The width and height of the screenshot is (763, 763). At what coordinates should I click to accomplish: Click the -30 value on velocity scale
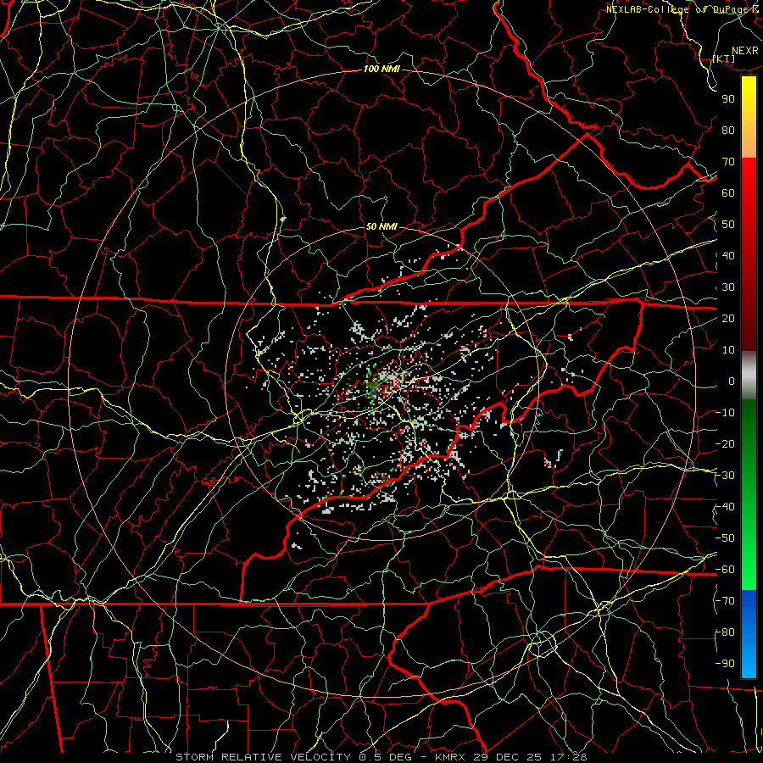tap(725, 476)
